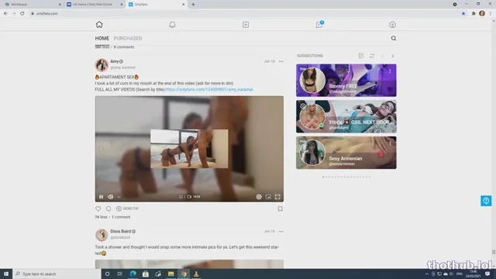
Task: Toggle the free-only suggestions filter icon
Action: (361, 56)
